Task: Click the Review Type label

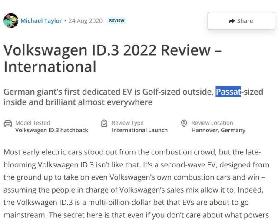Action: (127, 123)
